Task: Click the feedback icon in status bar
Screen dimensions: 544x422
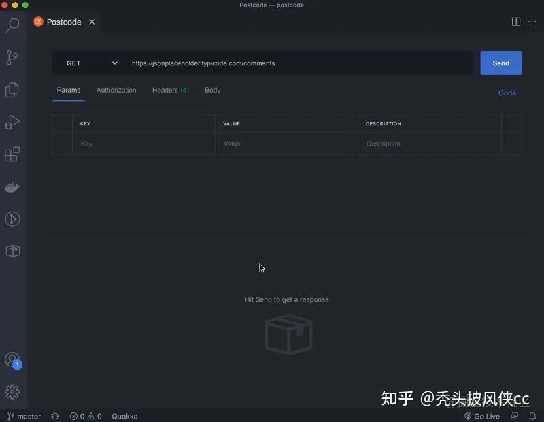Action: (515, 416)
